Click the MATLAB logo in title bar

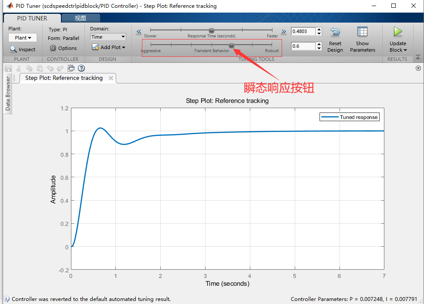tap(10, 6)
